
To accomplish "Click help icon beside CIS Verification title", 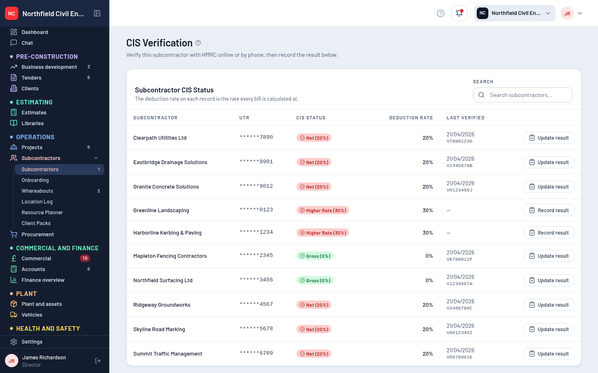I will pyautogui.click(x=198, y=43).
